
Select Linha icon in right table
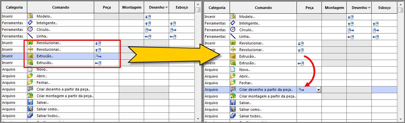point(233,36)
